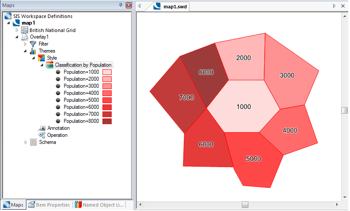Expand the Schema tree node
The width and height of the screenshot is (350, 211).
click(26, 142)
